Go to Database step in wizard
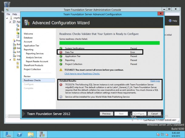Screen dimensions: 185x138 pyautogui.click(x=28, y=38)
